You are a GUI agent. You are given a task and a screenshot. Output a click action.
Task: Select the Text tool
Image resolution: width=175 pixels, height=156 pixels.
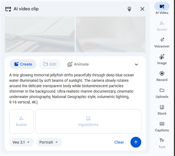(162, 144)
